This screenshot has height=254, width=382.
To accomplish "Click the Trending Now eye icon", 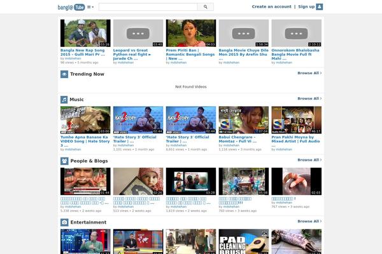I will click(x=64, y=74).
